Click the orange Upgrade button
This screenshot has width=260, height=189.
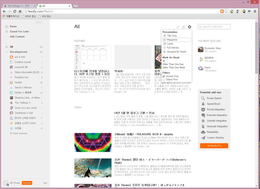(27, 183)
